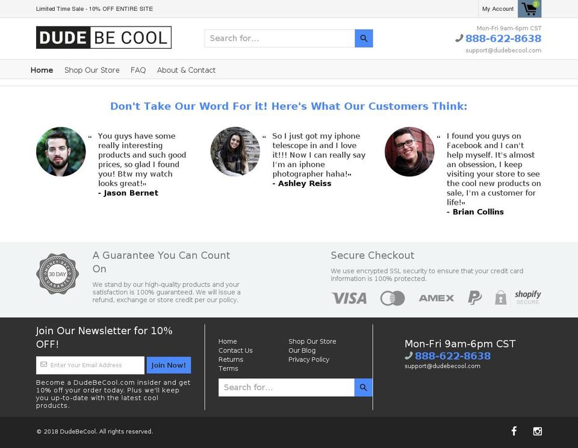Open the footer Contact Us link
The image size is (578, 448).
pos(235,350)
